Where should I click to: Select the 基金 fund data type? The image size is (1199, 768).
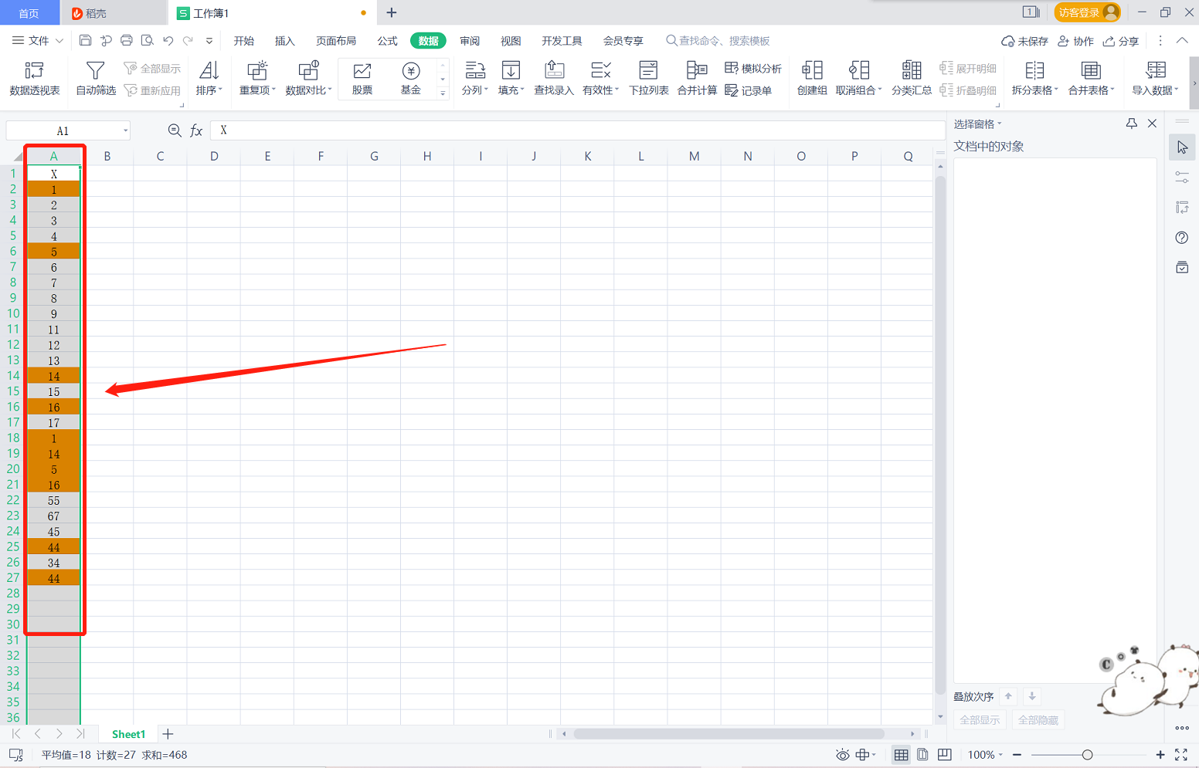(411, 79)
